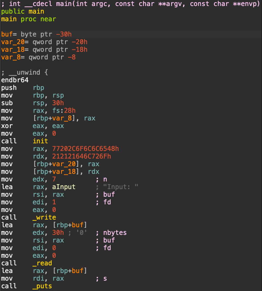Click the 'mov edi, 0' fd instruction
The width and height of the screenshot is (262, 291).
point(29,248)
